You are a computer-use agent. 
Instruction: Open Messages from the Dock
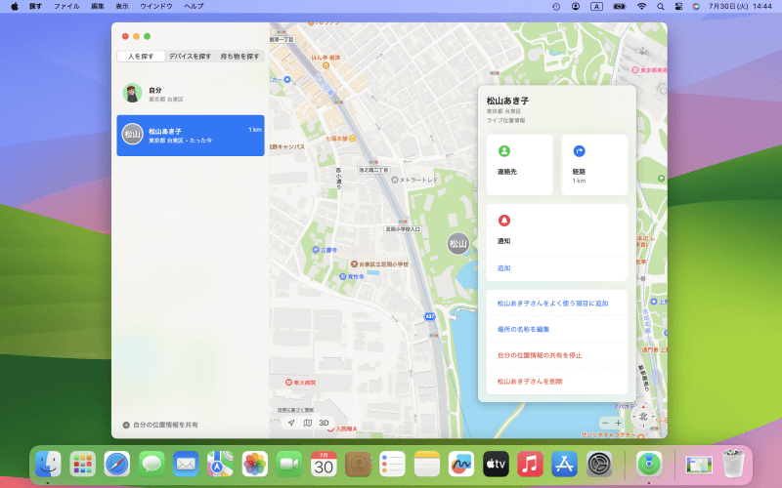(152, 465)
